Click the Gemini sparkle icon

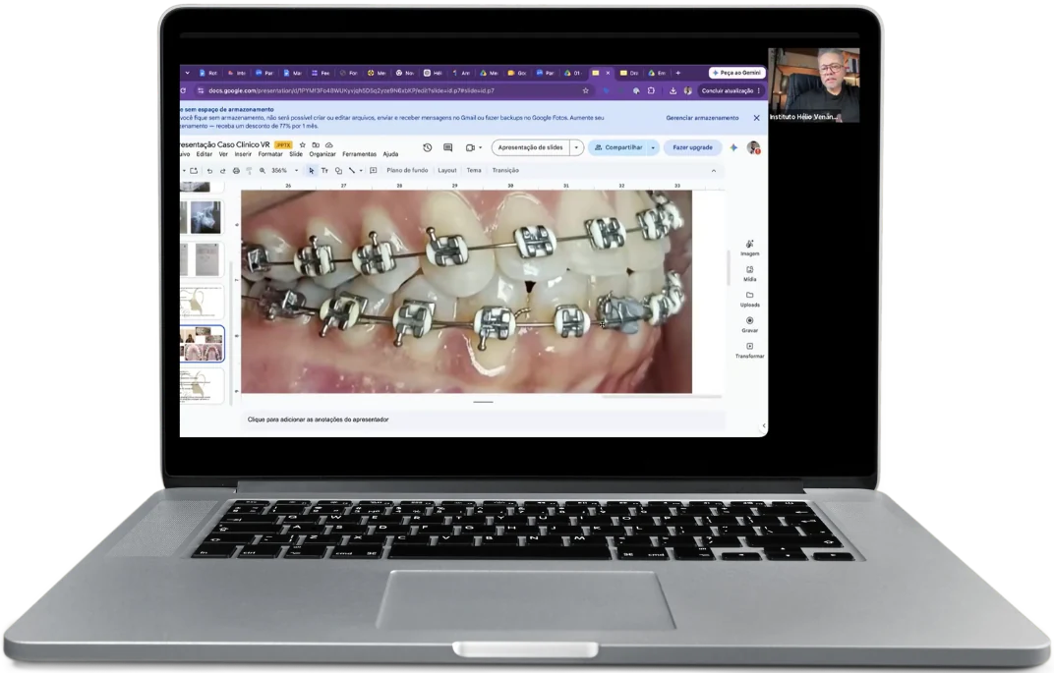click(x=733, y=147)
